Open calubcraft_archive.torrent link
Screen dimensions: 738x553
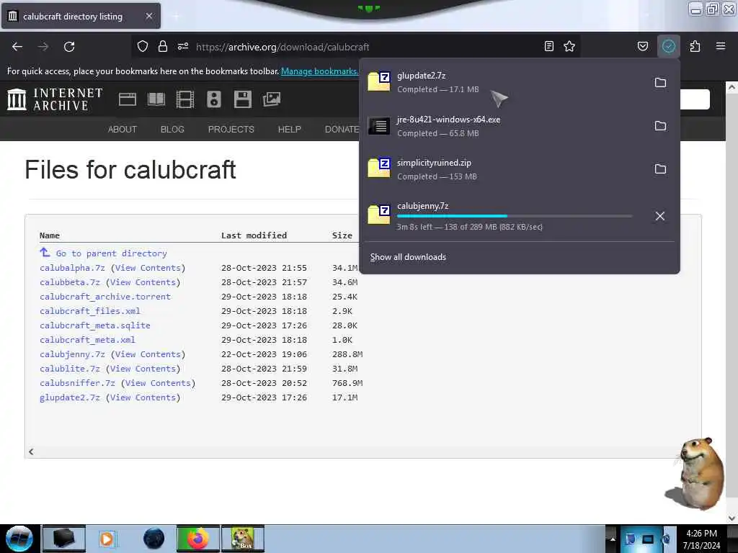coord(105,297)
